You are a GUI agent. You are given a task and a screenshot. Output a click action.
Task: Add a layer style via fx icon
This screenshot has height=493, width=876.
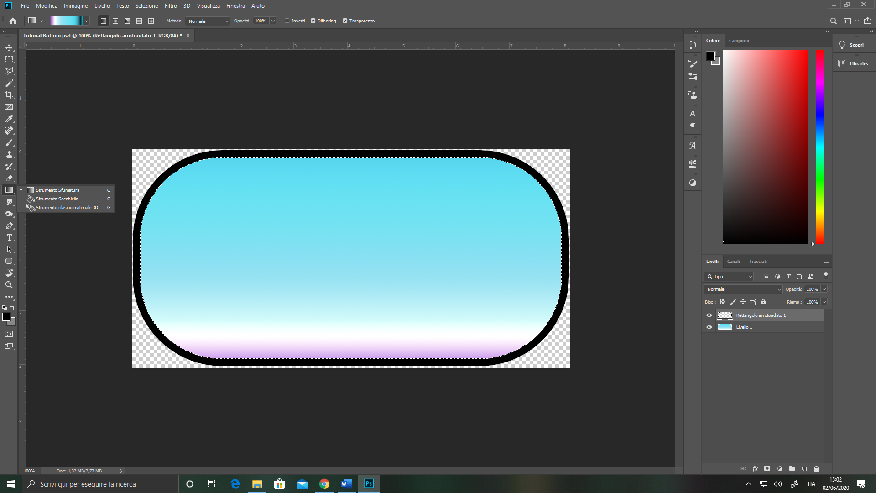pos(755,469)
